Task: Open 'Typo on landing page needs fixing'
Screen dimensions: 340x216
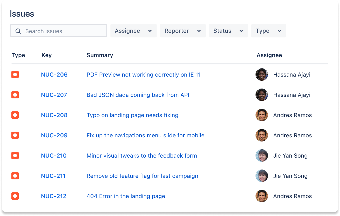Action: (132, 115)
